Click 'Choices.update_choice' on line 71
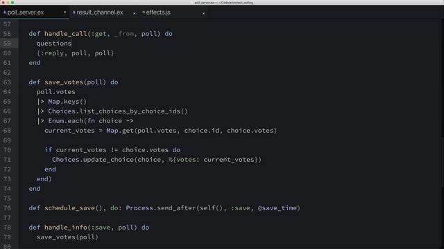444x249 pixels. pos(92,160)
